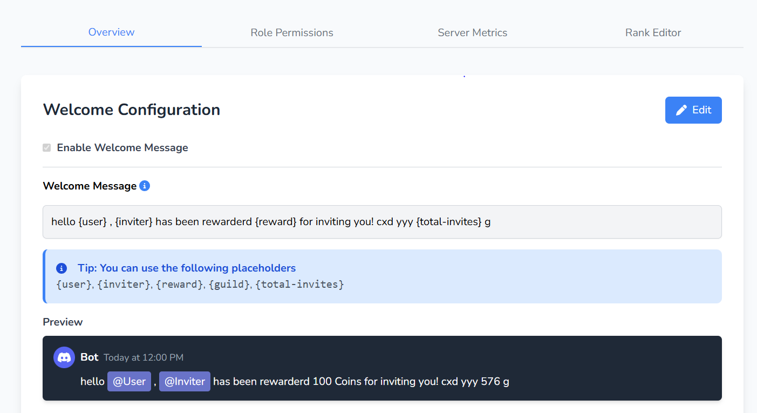Click into the welcome message text field
This screenshot has width=757, height=413.
point(382,222)
